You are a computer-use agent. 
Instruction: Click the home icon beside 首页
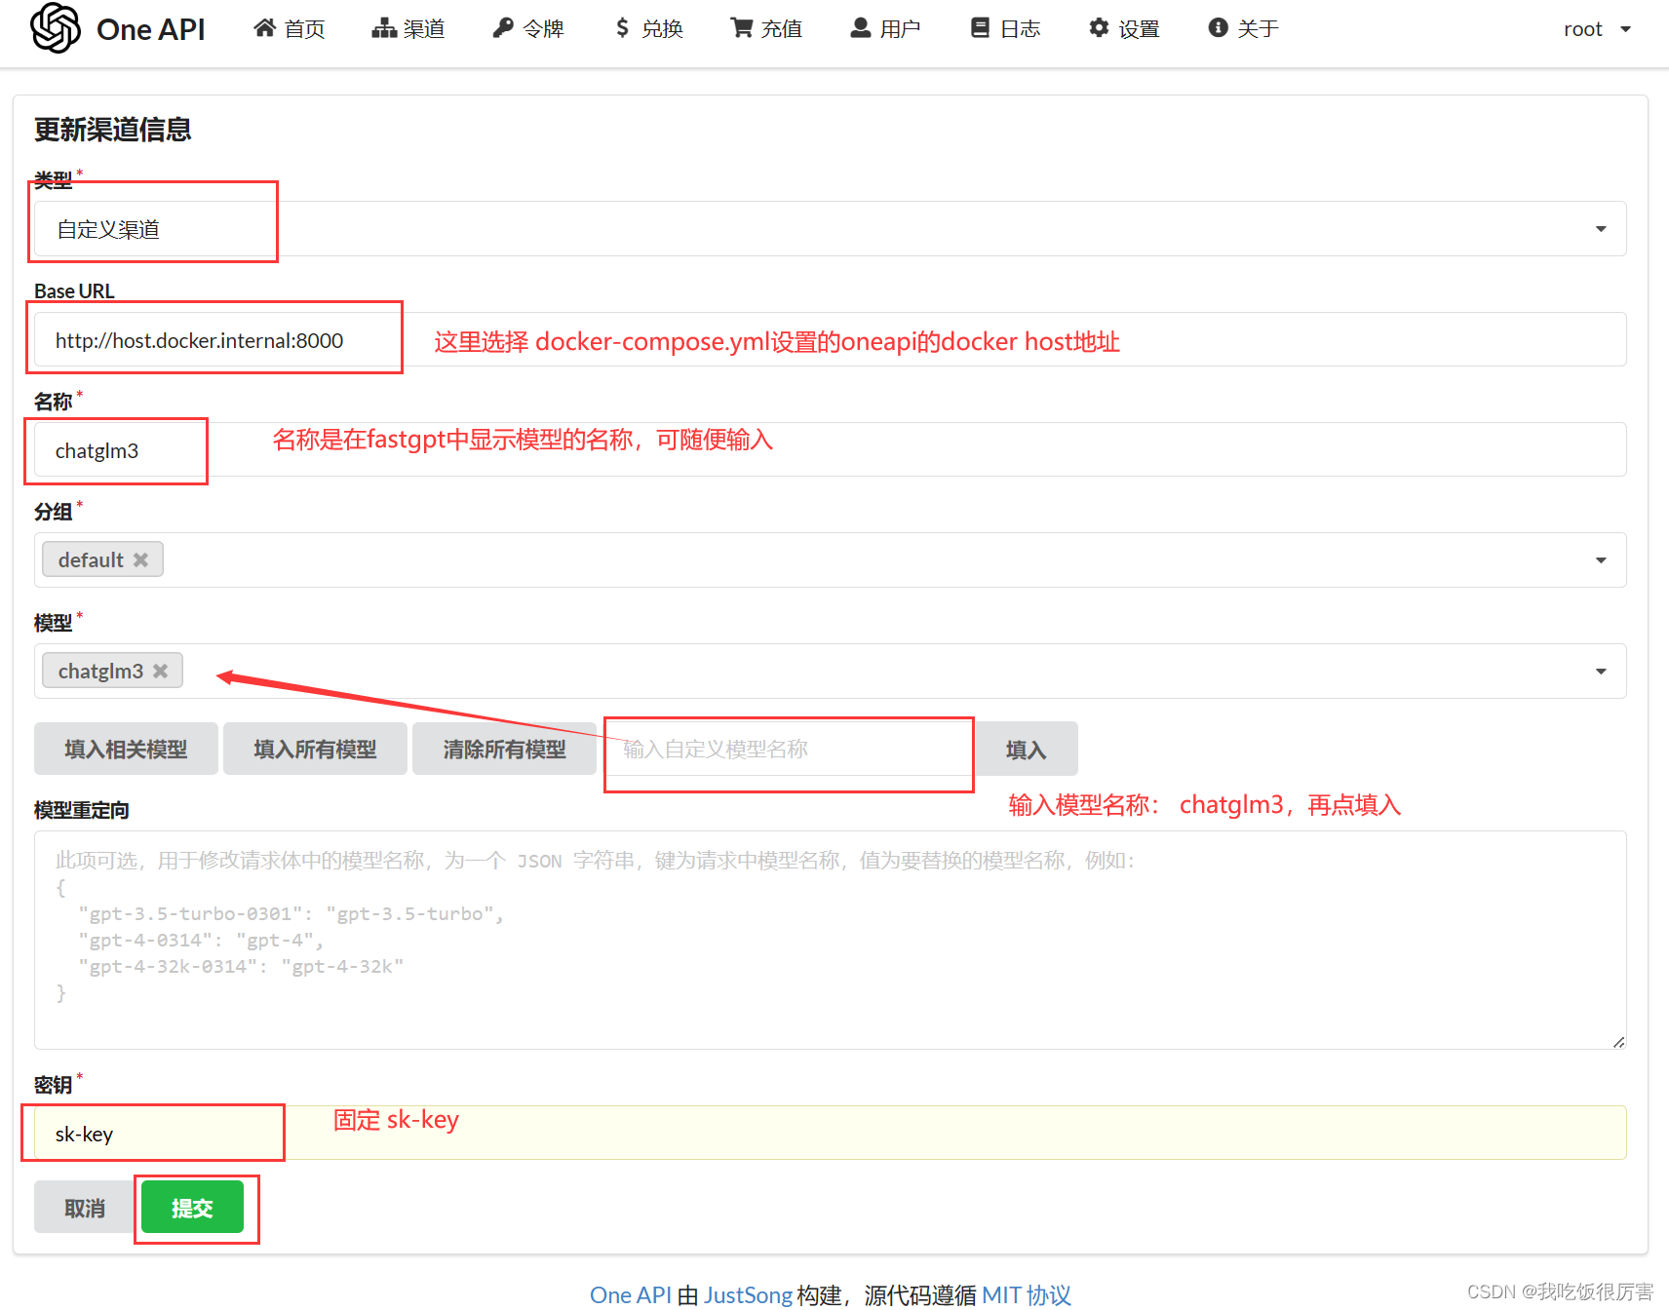pyautogui.click(x=264, y=28)
